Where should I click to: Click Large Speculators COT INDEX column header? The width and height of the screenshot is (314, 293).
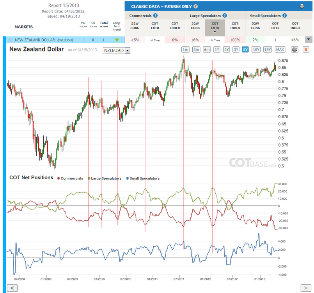point(235,26)
